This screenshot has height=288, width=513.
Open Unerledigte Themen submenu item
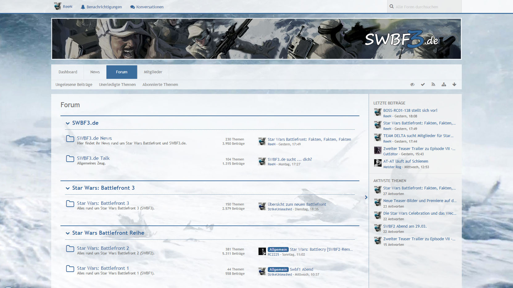coord(117,85)
